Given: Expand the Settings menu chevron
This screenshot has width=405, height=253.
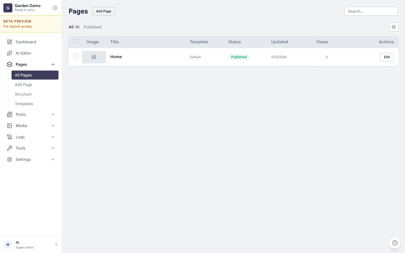Looking at the screenshot, I should pyautogui.click(x=53, y=159).
